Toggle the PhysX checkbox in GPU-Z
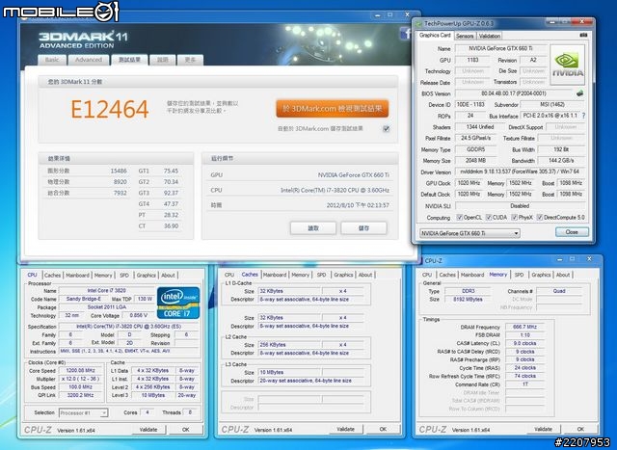 514,217
